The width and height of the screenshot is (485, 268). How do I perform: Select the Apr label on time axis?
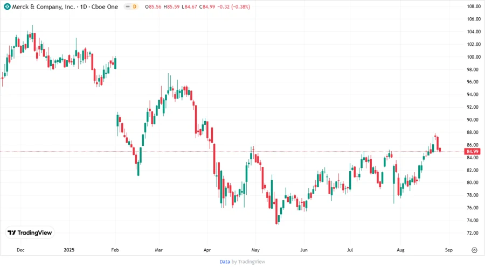[207, 250]
